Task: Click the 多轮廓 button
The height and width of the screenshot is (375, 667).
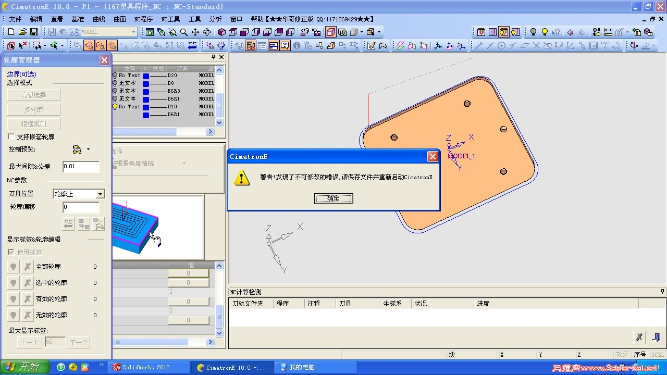Action: (x=34, y=110)
